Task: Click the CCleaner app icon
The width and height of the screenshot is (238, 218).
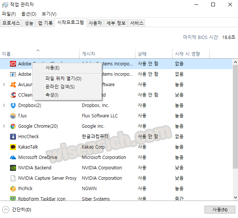Action: (x=13, y=95)
